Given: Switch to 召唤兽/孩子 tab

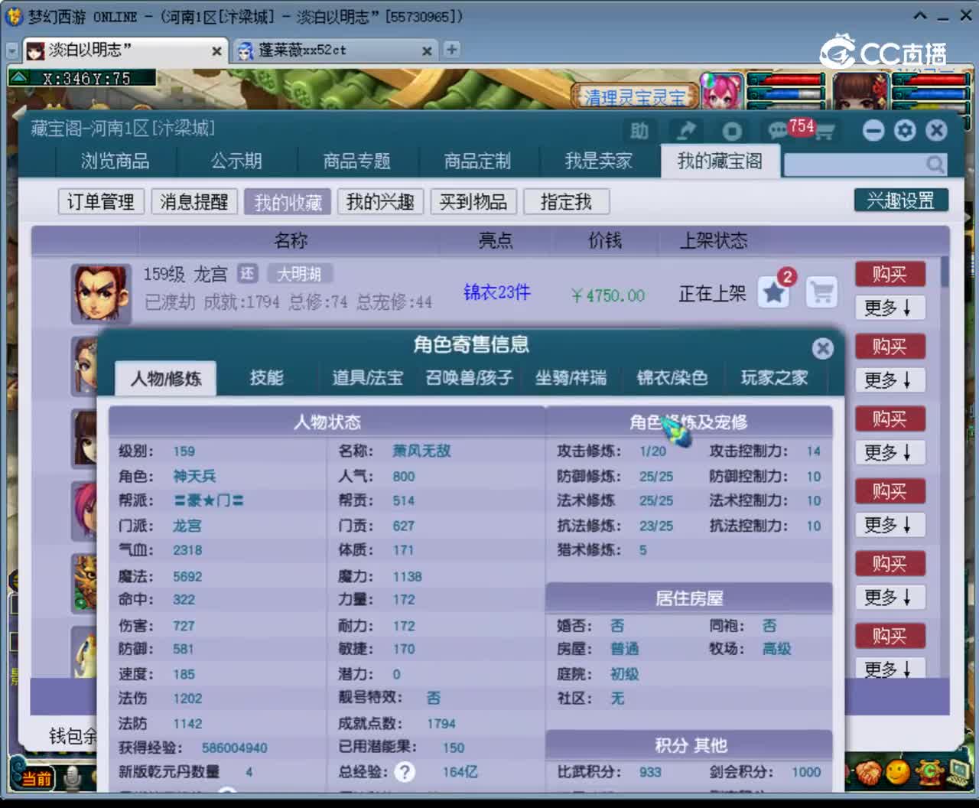Looking at the screenshot, I should (x=469, y=378).
